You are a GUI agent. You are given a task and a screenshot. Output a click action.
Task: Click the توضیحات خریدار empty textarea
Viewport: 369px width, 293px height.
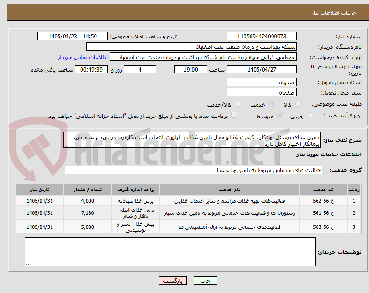(x=170, y=252)
